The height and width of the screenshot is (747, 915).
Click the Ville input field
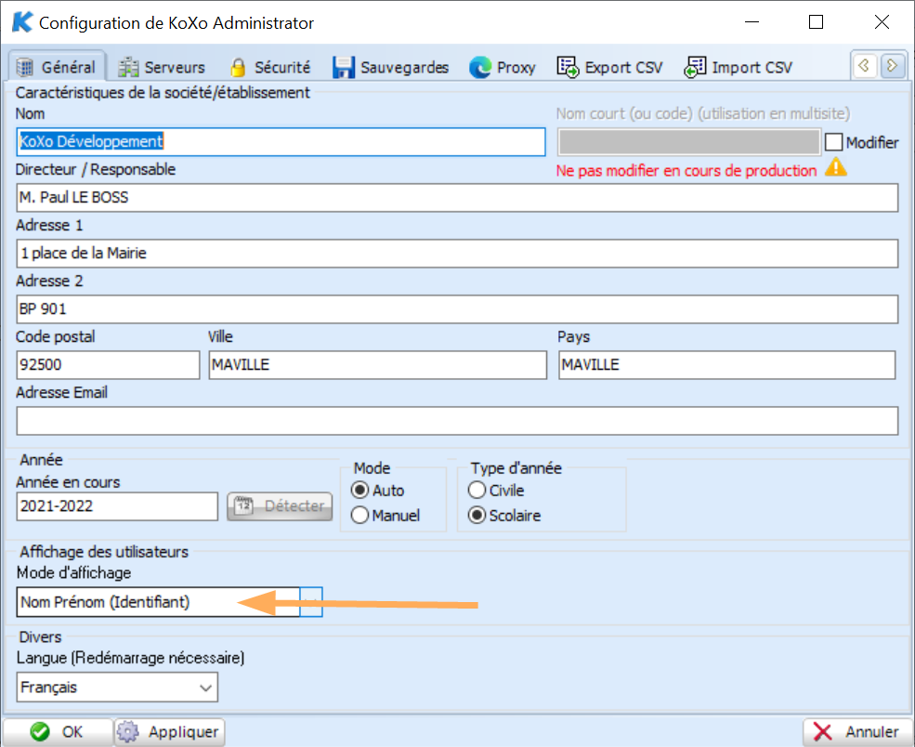click(x=378, y=365)
